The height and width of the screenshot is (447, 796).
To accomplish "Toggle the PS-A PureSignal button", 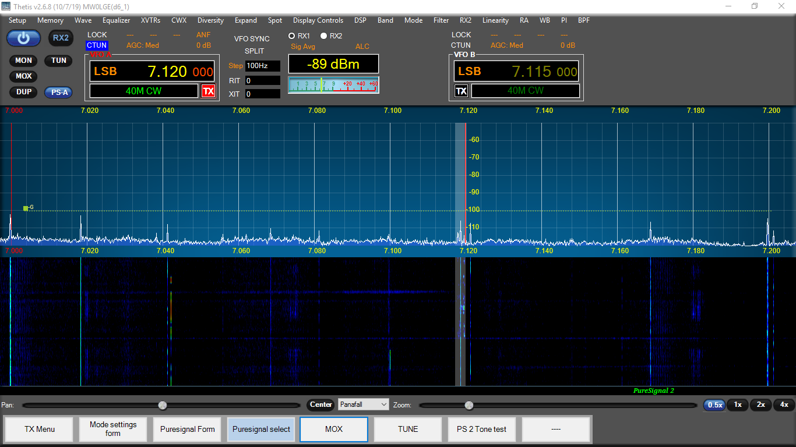I will tap(59, 92).
